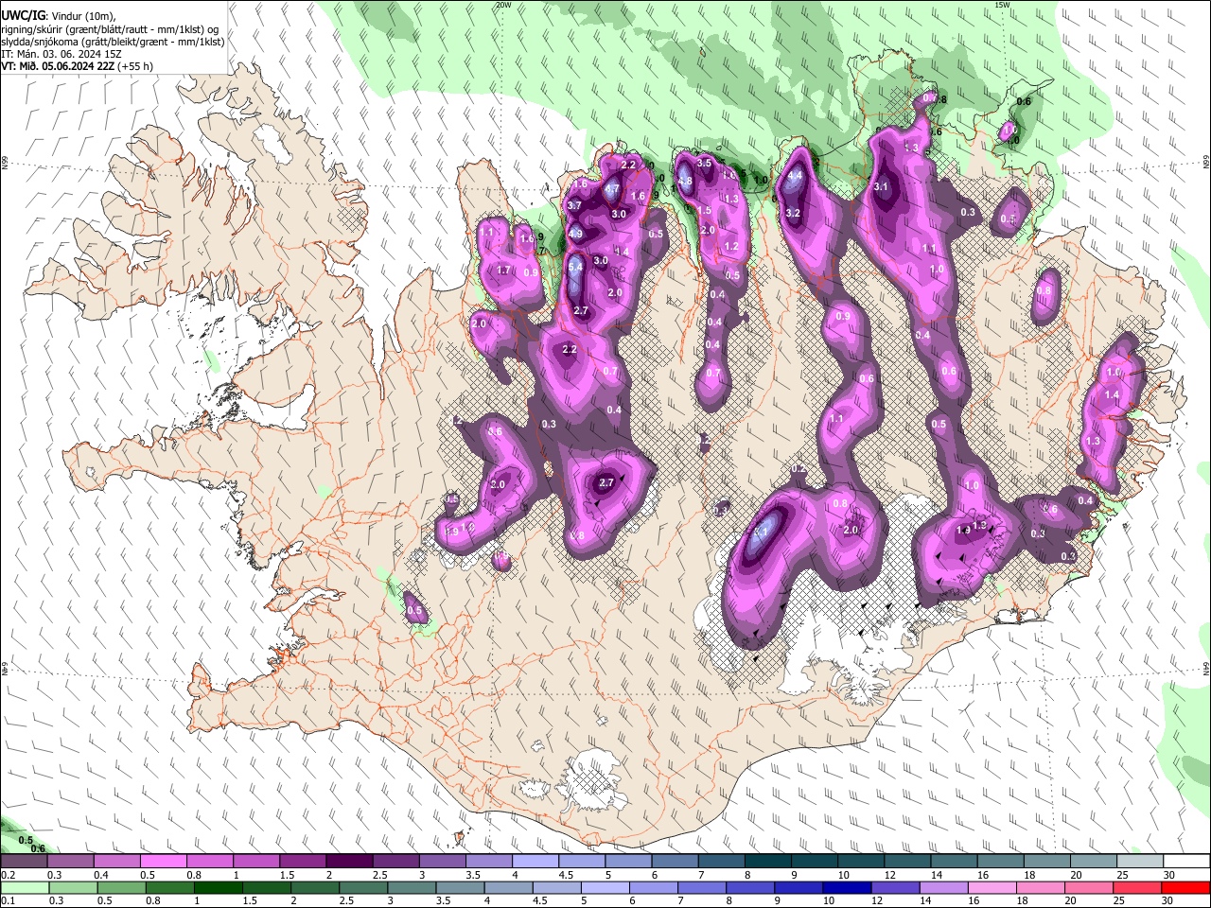Click the violet swatch labeled 14 in lower legend
Viewport: 1211px width, 908px height.
point(942,888)
